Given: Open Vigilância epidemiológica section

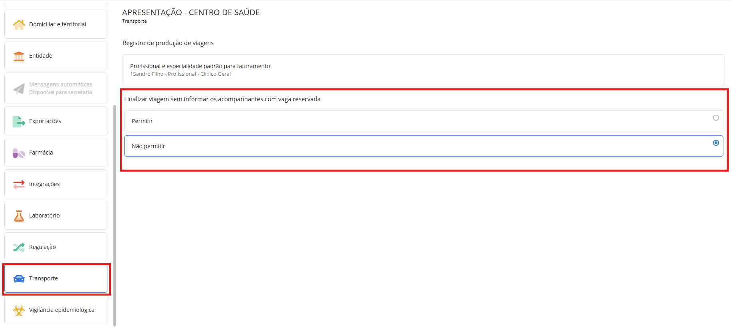Looking at the screenshot, I should click(x=56, y=310).
